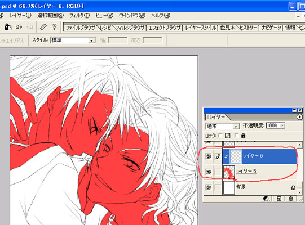The image size is (305, 225).
Task: Click the new adjustment layer half-circle icon
Action: [266, 199]
